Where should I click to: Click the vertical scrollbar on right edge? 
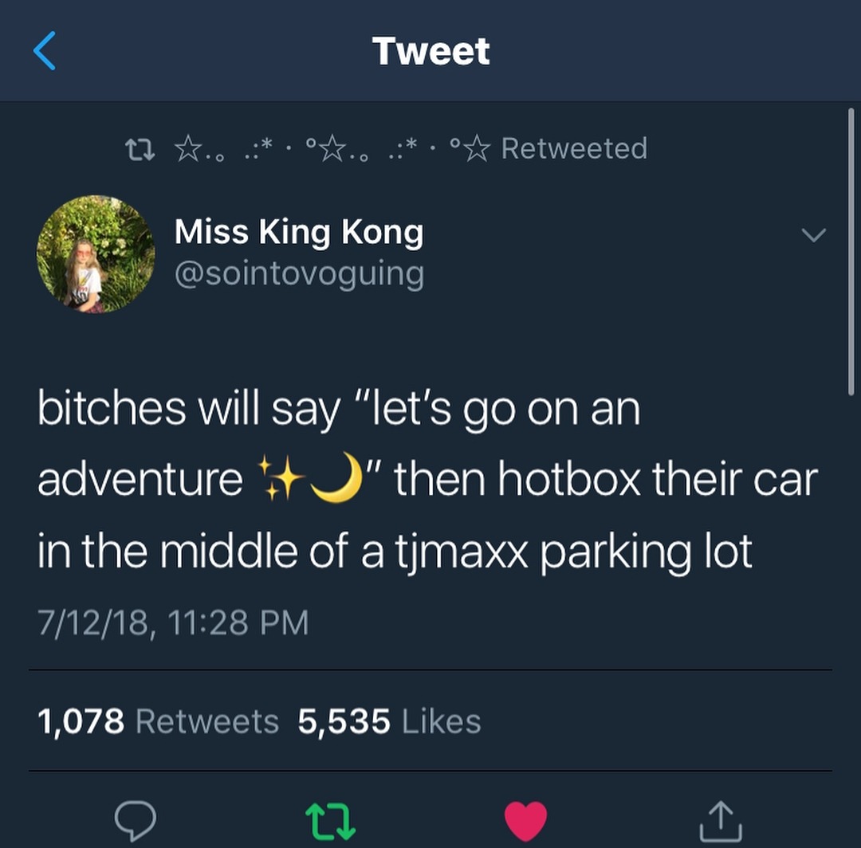point(851,251)
